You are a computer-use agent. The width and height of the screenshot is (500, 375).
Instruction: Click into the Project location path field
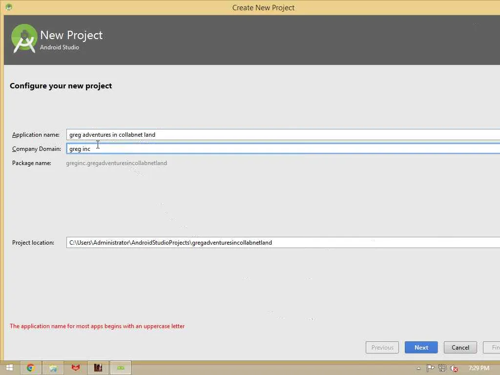[283, 242]
